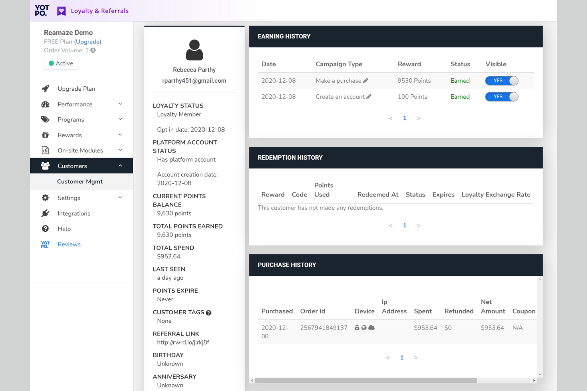This screenshot has height=391, width=587.
Task: Click the Settings gear icon
Action: coord(45,198)
